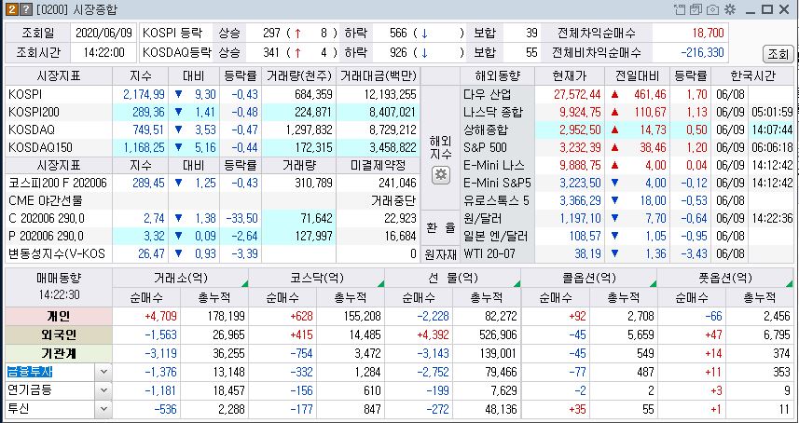The height and width of the screenshot is (423, 799).
Task: Click the 외국인 선물 net buy +4,392
Action: pos(433,334)
